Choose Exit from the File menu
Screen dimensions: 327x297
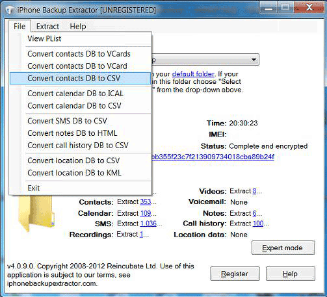pyautogui.click(x=80, y=188)
